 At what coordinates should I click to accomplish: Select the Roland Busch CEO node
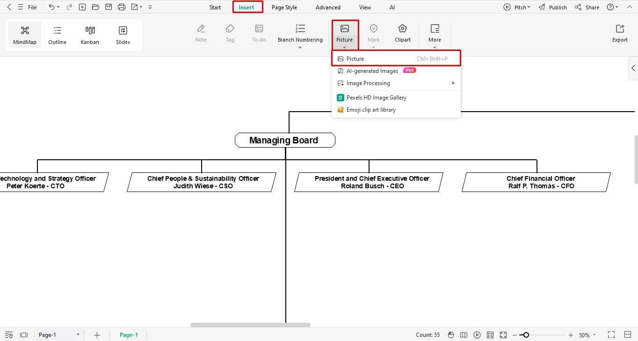(369, 182)
